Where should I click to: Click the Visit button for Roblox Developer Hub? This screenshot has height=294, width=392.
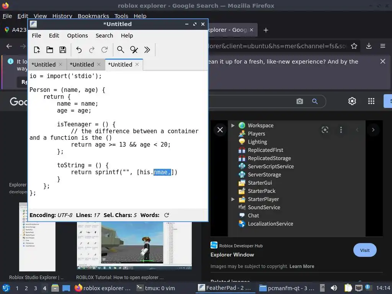[365, 250]
